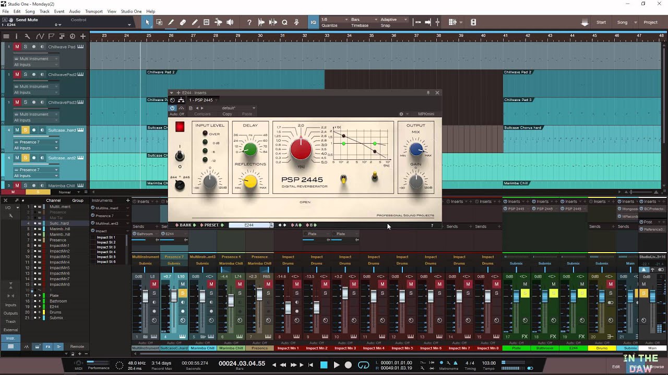Viewport: 668px width, 375px height.
Task: Open the Control parameter dropdown arrow
Action: [x=129, y=24]
